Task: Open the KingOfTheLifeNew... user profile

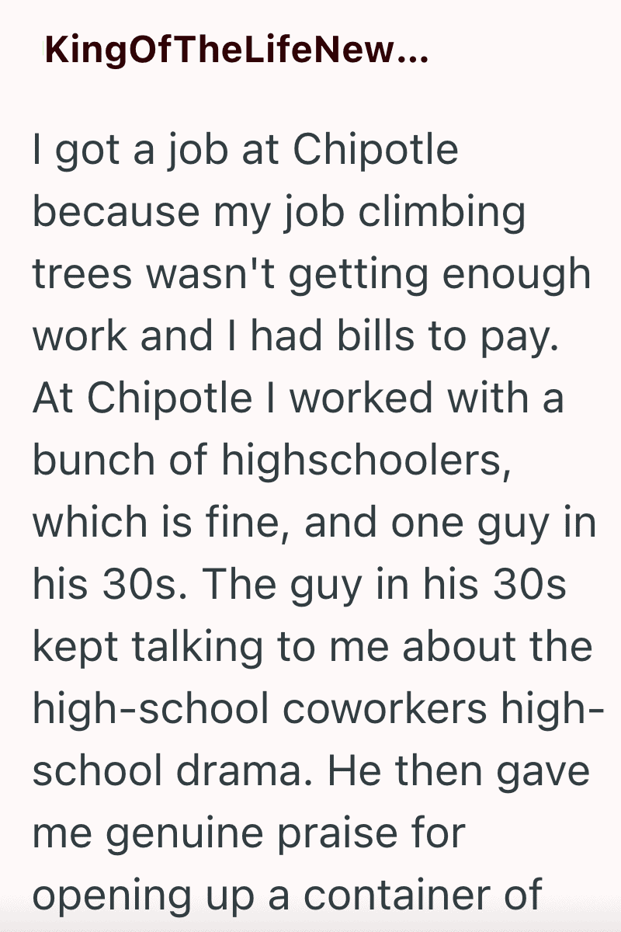Action: pos(237,51)
